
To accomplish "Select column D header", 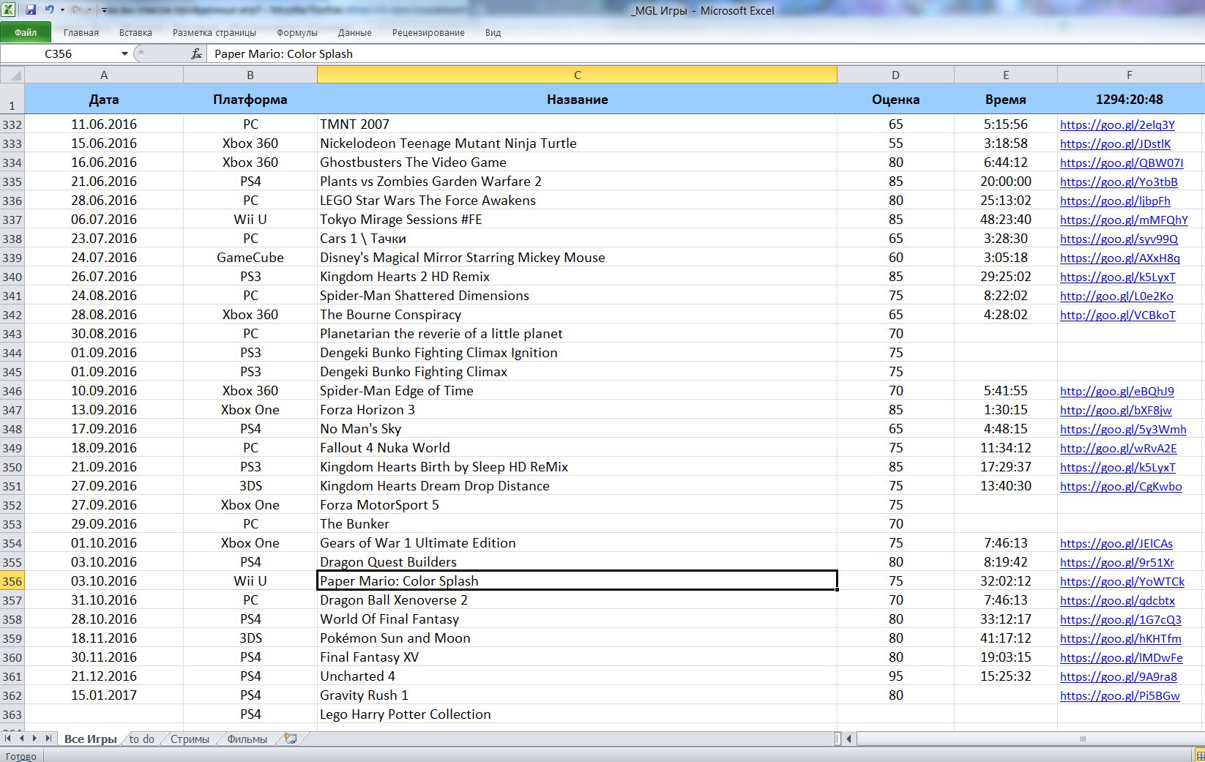I will click(x=896, y=75).
